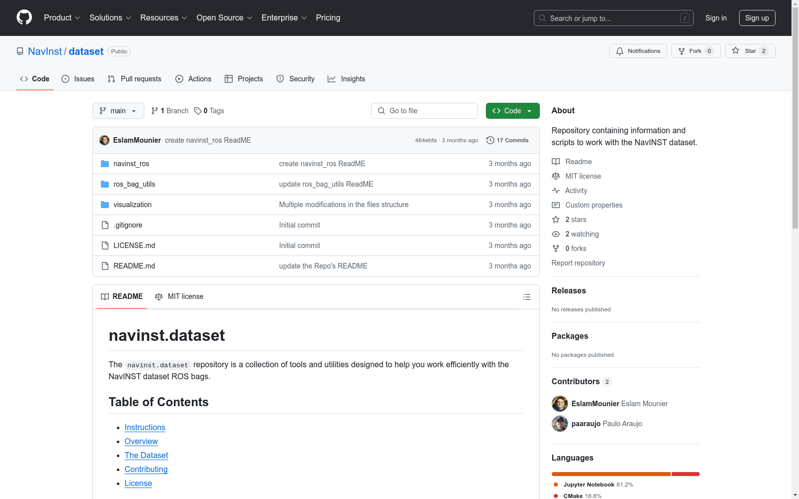Click the Fork icon

pyautogui.click(x=682, y=51)
